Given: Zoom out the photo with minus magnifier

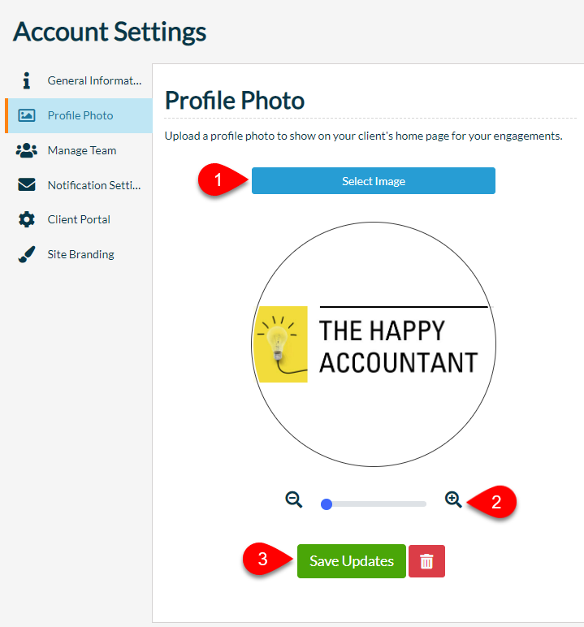Looking at the screenshot, I should pyautogui.click(x=294, y=499).
